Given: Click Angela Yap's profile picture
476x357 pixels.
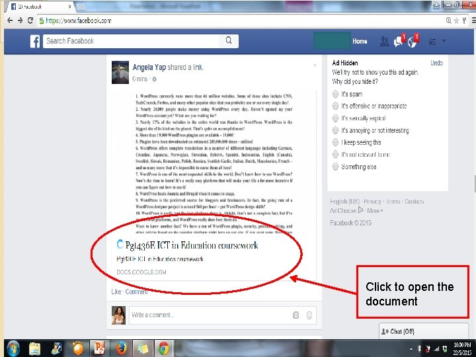Looking at the screenshot, I should pos(120,72).
